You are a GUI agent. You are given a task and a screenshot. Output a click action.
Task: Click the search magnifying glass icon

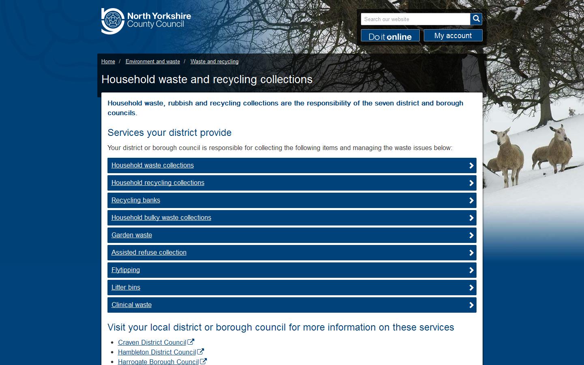point(476,19)
